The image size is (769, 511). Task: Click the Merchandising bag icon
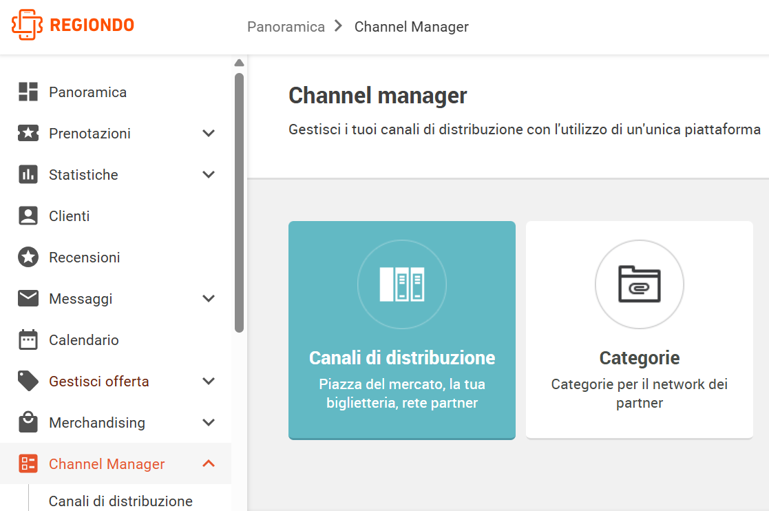pos(28,422)
